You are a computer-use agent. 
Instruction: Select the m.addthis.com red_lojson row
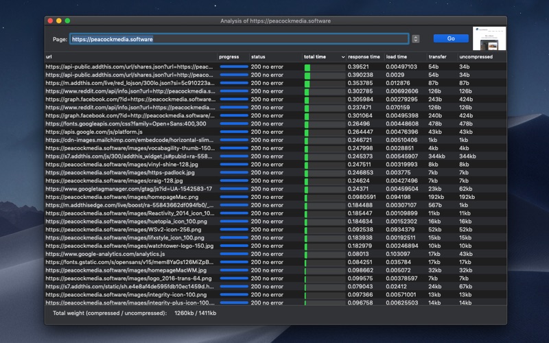point(276,83)
